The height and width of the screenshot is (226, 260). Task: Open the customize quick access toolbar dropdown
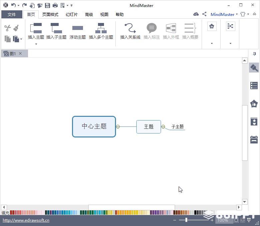pos(71,5)
